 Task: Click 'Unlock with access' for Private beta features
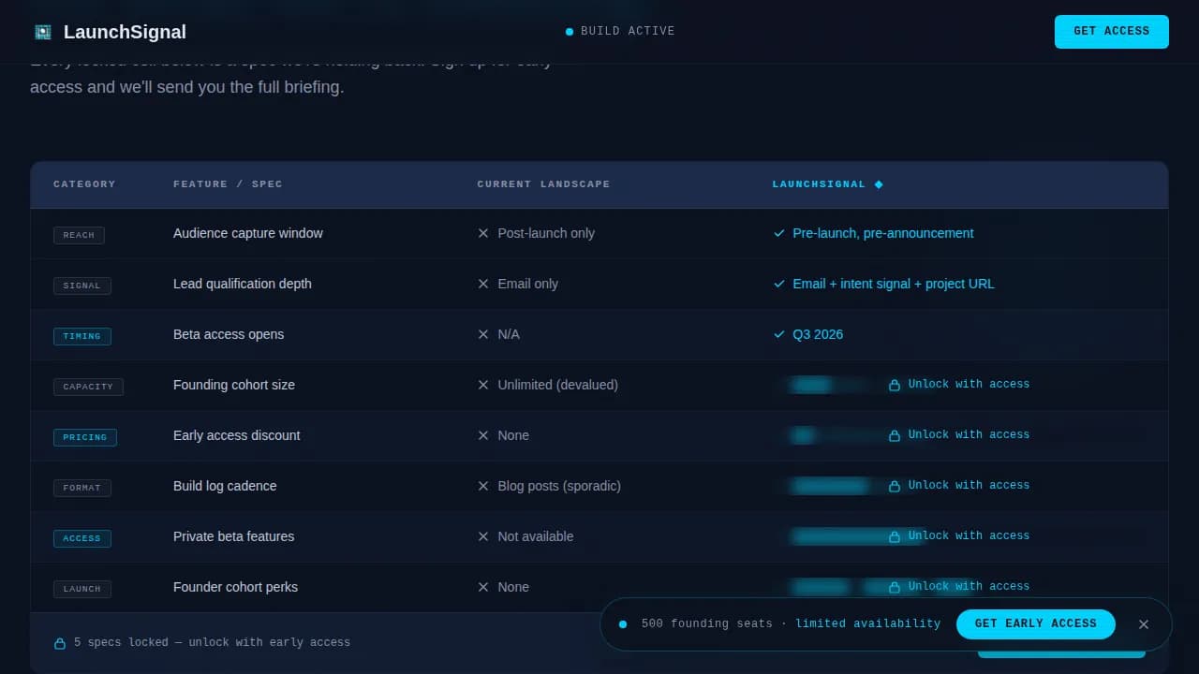click(969, 536)
